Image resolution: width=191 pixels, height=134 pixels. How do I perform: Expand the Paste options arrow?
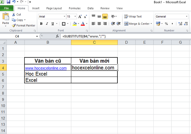[6, 26]
